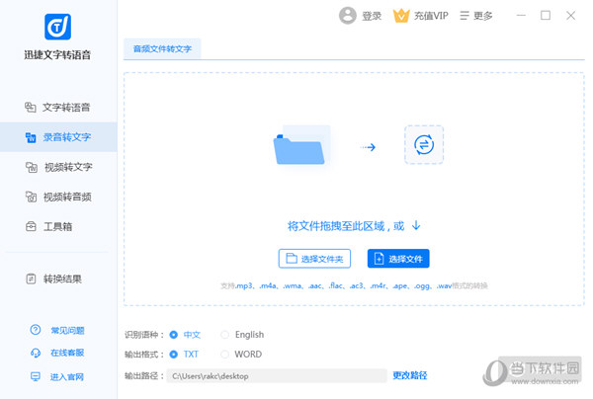
Task: Click the circular convert arrows icon
Action: pos(424,145)
